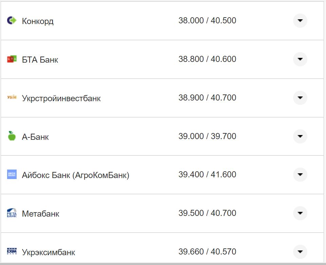Click the БТА Банк logo icon

click(x=12, y=59)
